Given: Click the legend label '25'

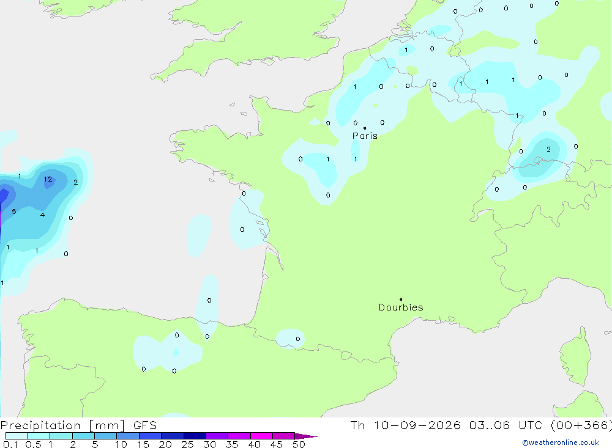Looking at the screenshot, I should click(x=187, y=444).
